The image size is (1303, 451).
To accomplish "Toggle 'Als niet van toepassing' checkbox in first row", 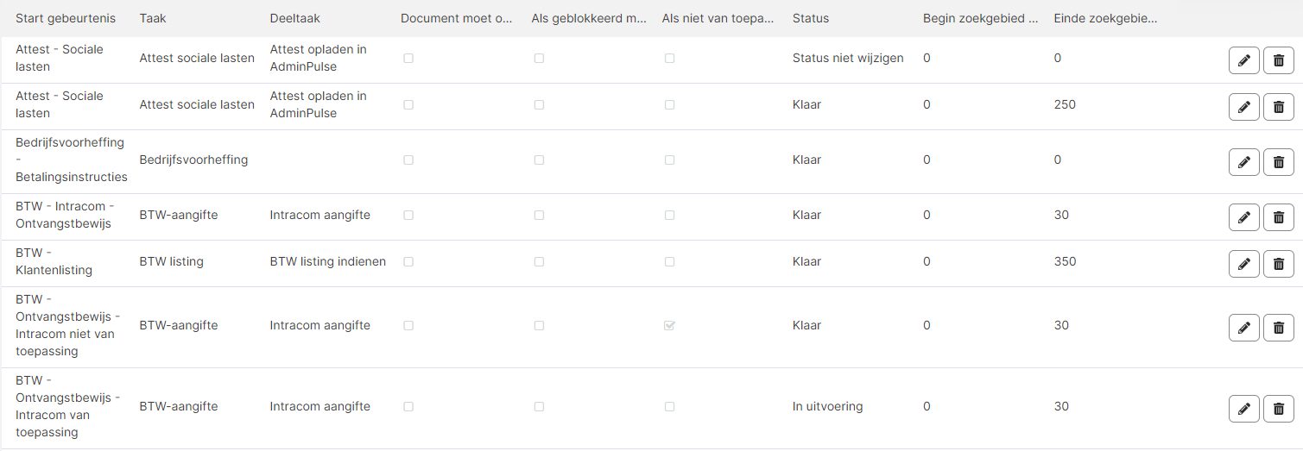I will pyautogui.click(x=669, y=58).
